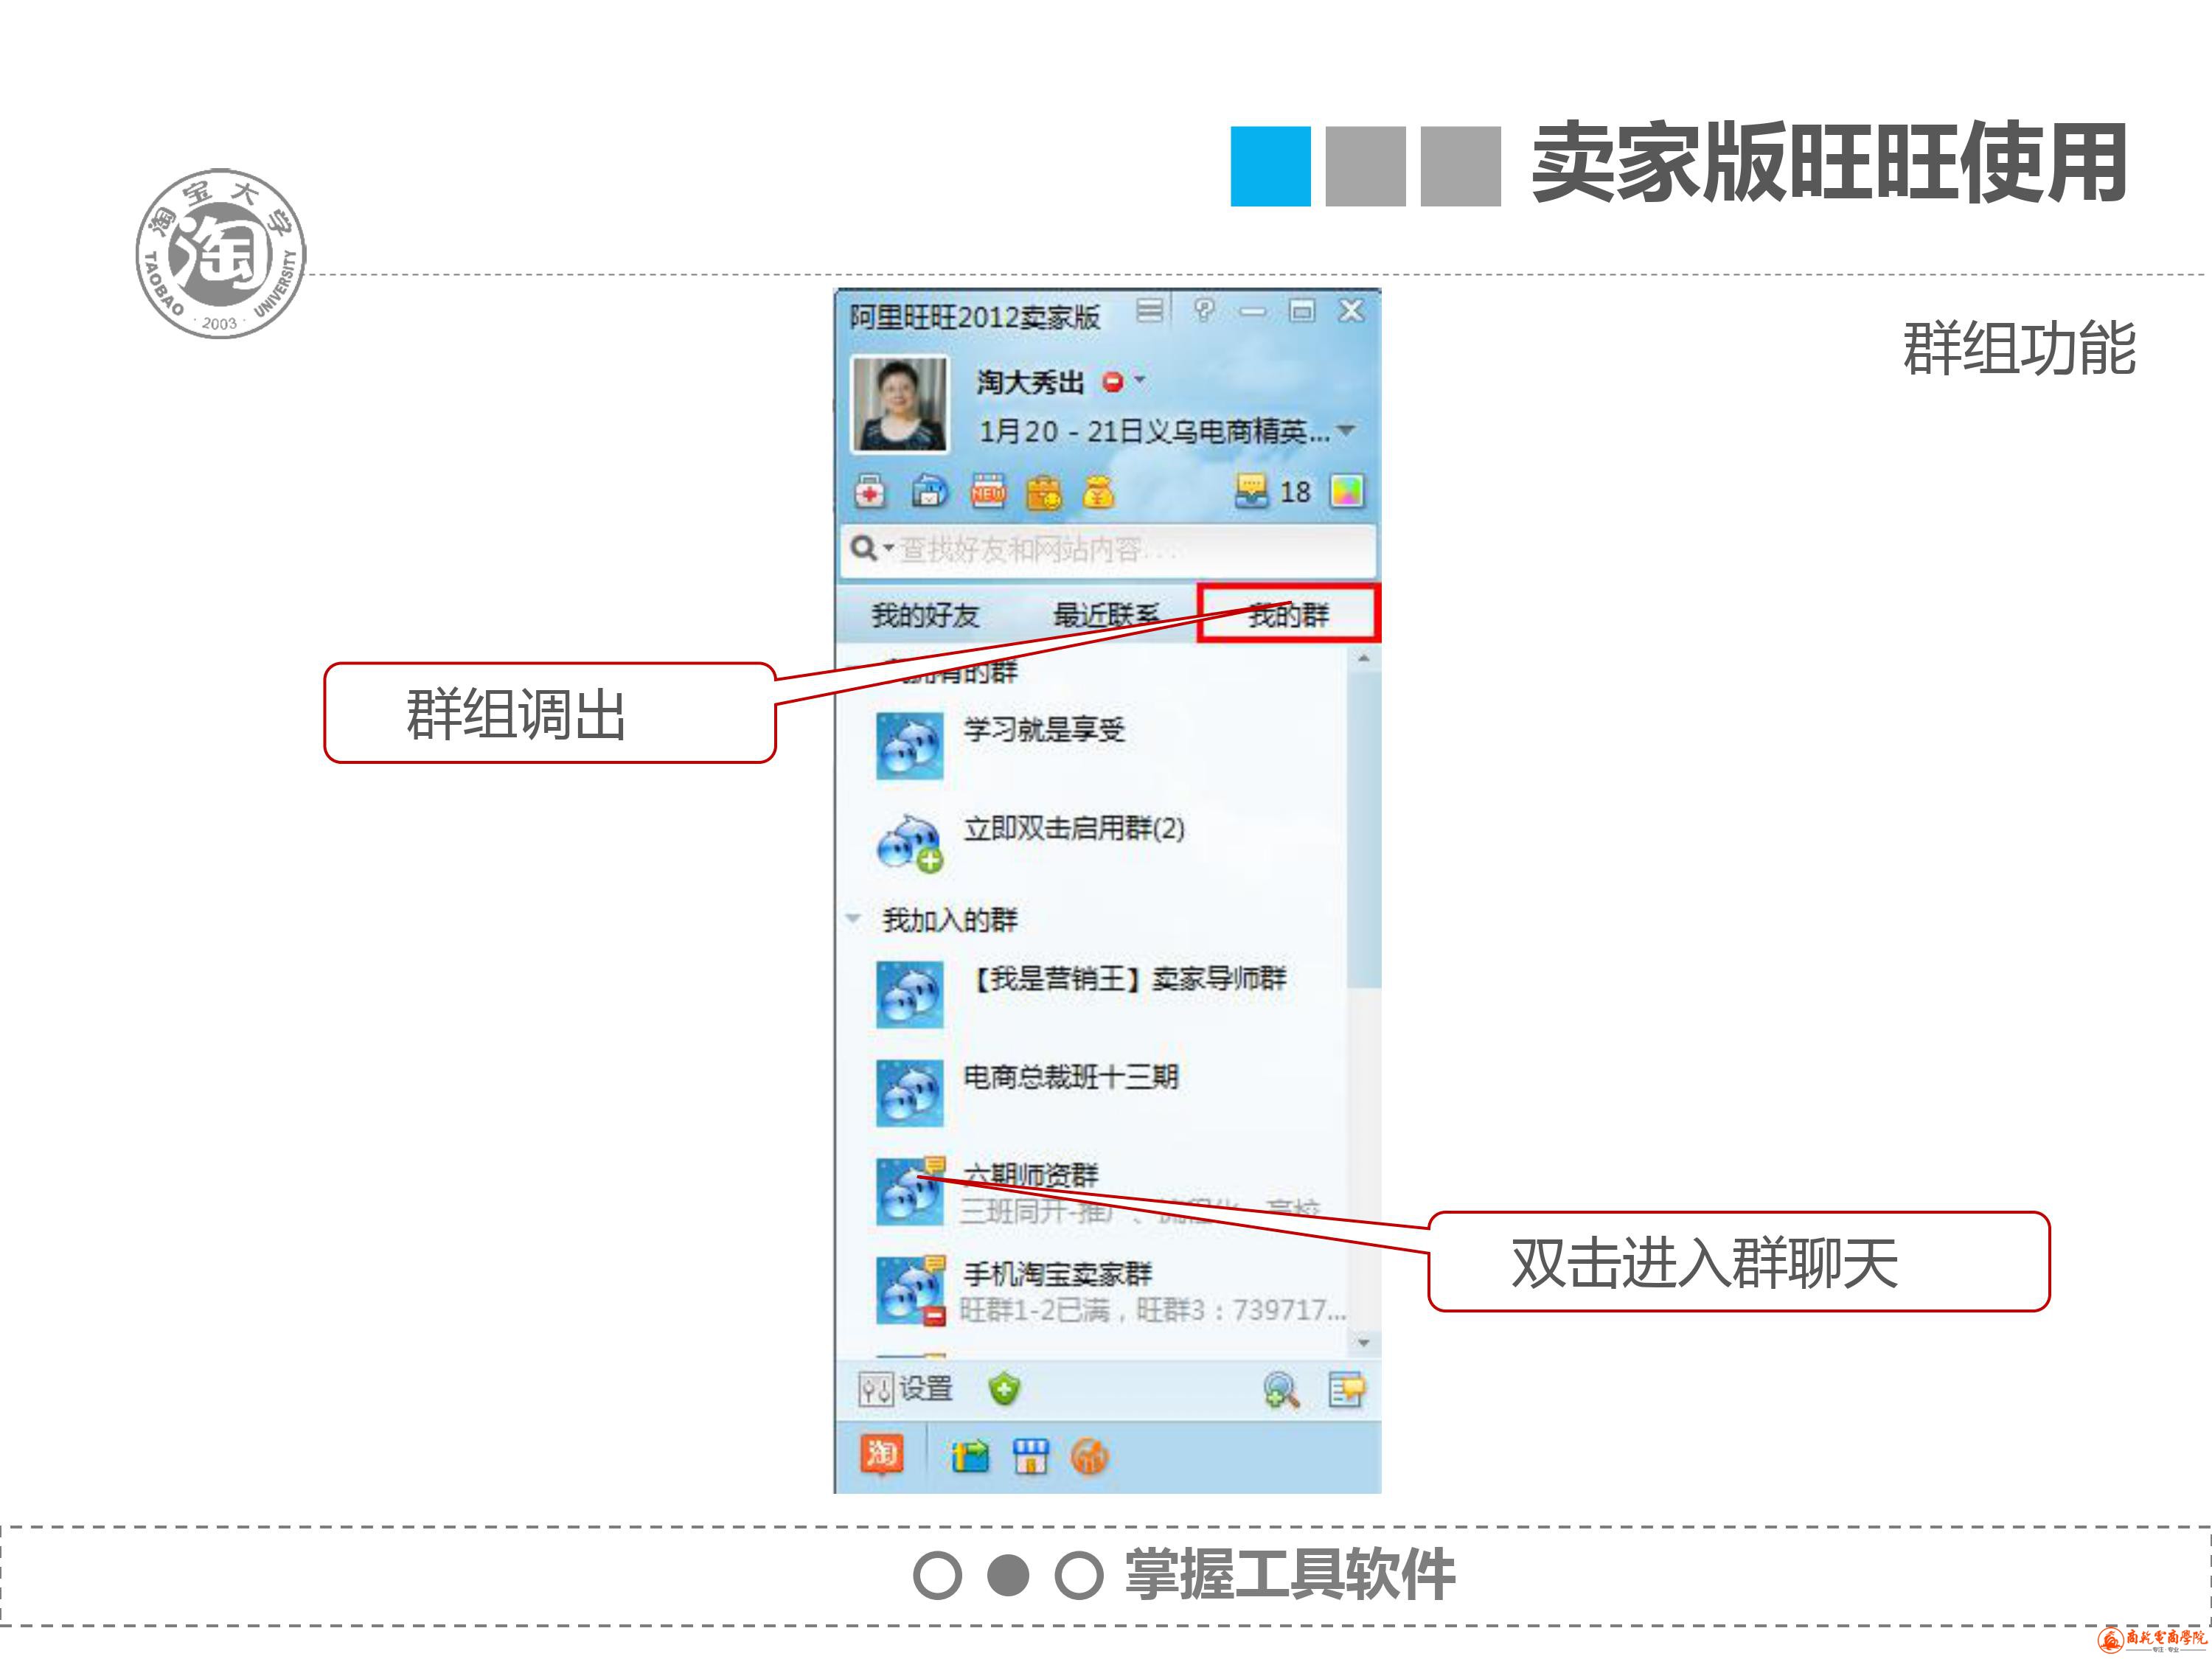Select group 电商总裁班十三期
Viewport: 2212px width, 1659px height.
(1092, 1092)
